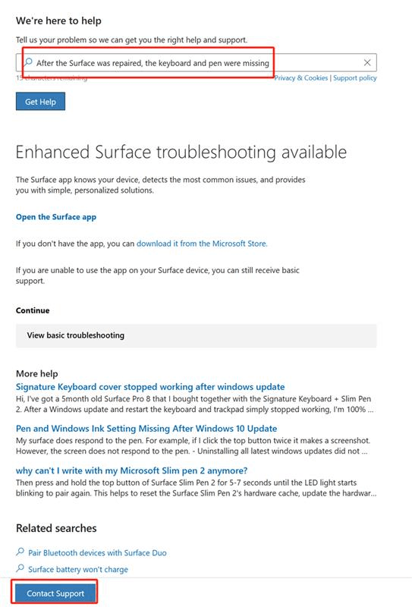The image size is (412, 607).
Task: Click the magnifier icon beside Surface battery search
Action: (20, 568)
